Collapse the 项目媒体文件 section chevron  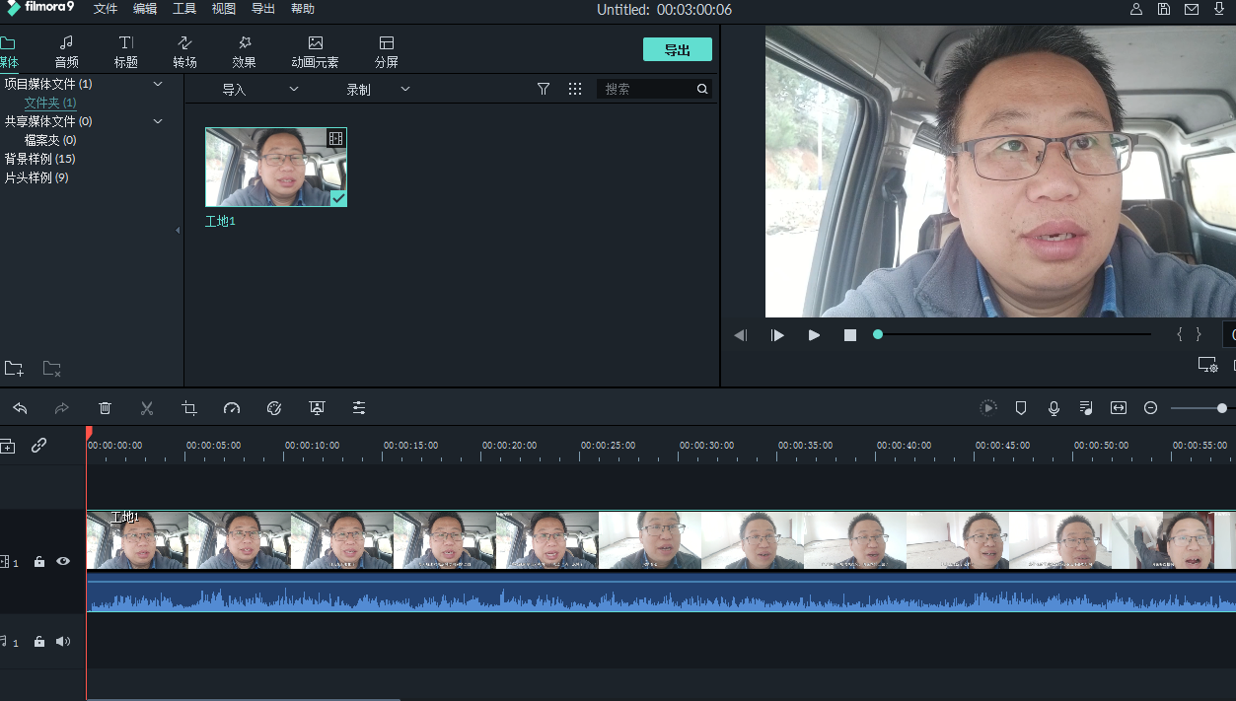[156, 84]
